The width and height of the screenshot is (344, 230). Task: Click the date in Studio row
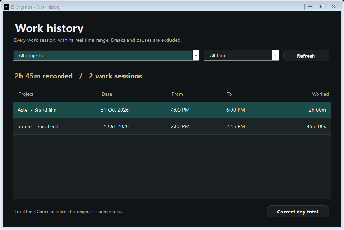coord(115,126)
